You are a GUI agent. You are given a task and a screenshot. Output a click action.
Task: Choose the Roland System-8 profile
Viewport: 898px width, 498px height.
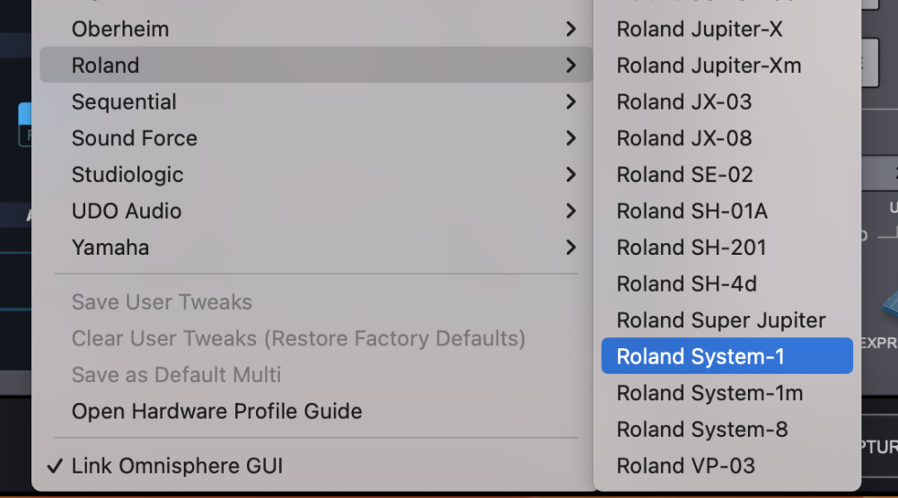tap(701, 430)
